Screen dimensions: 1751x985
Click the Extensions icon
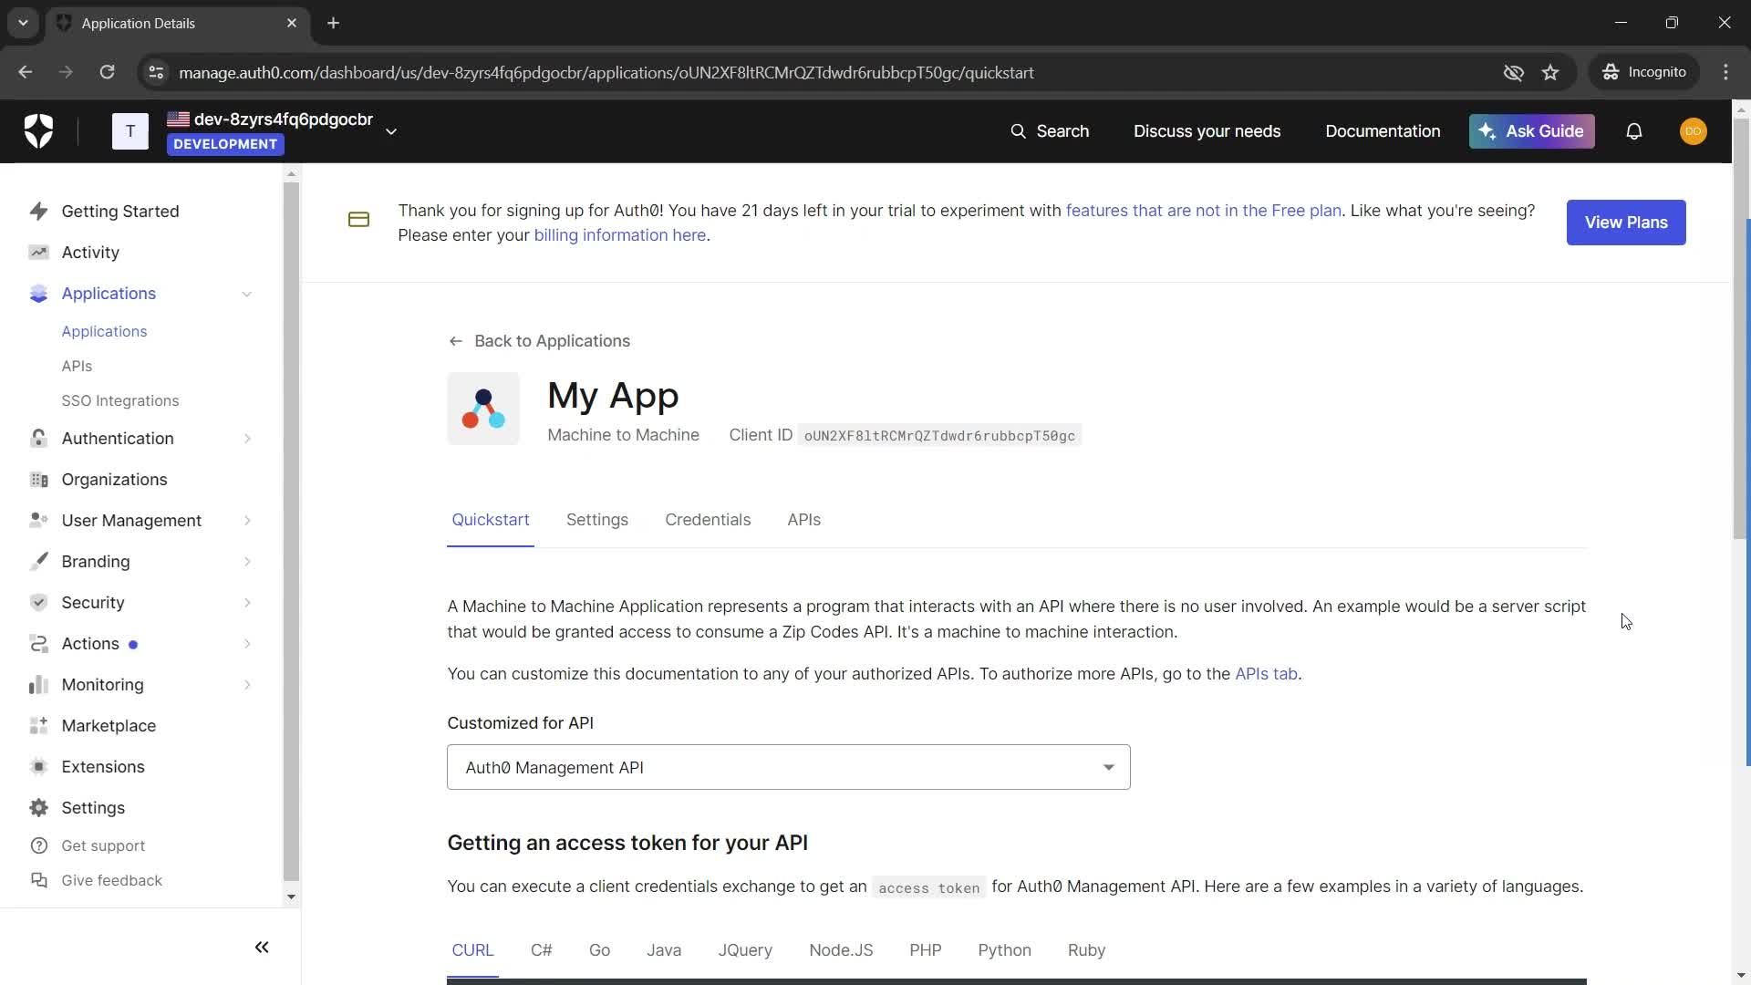coord(38,767)
